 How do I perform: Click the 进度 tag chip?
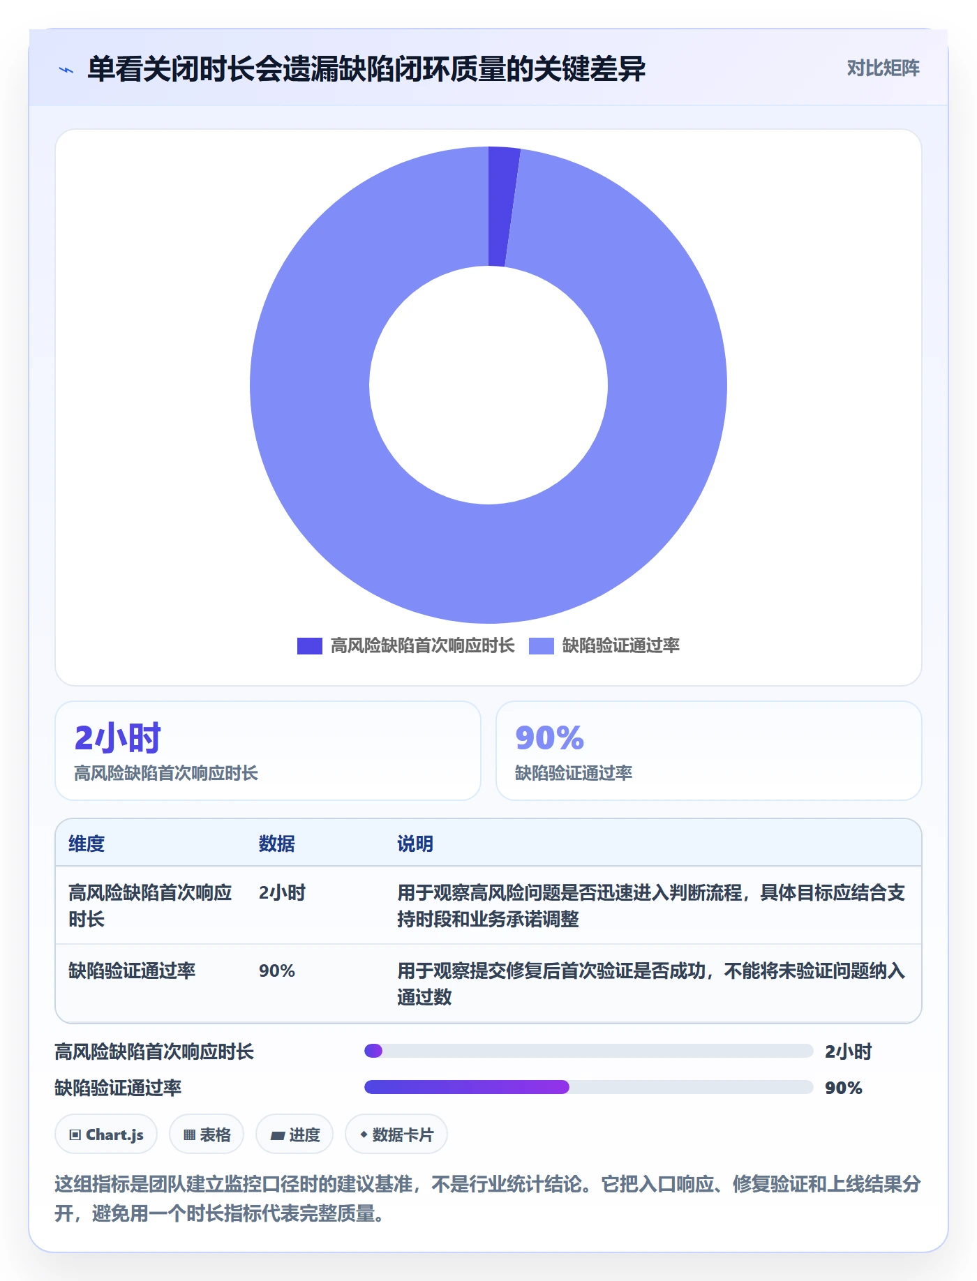294,1134
